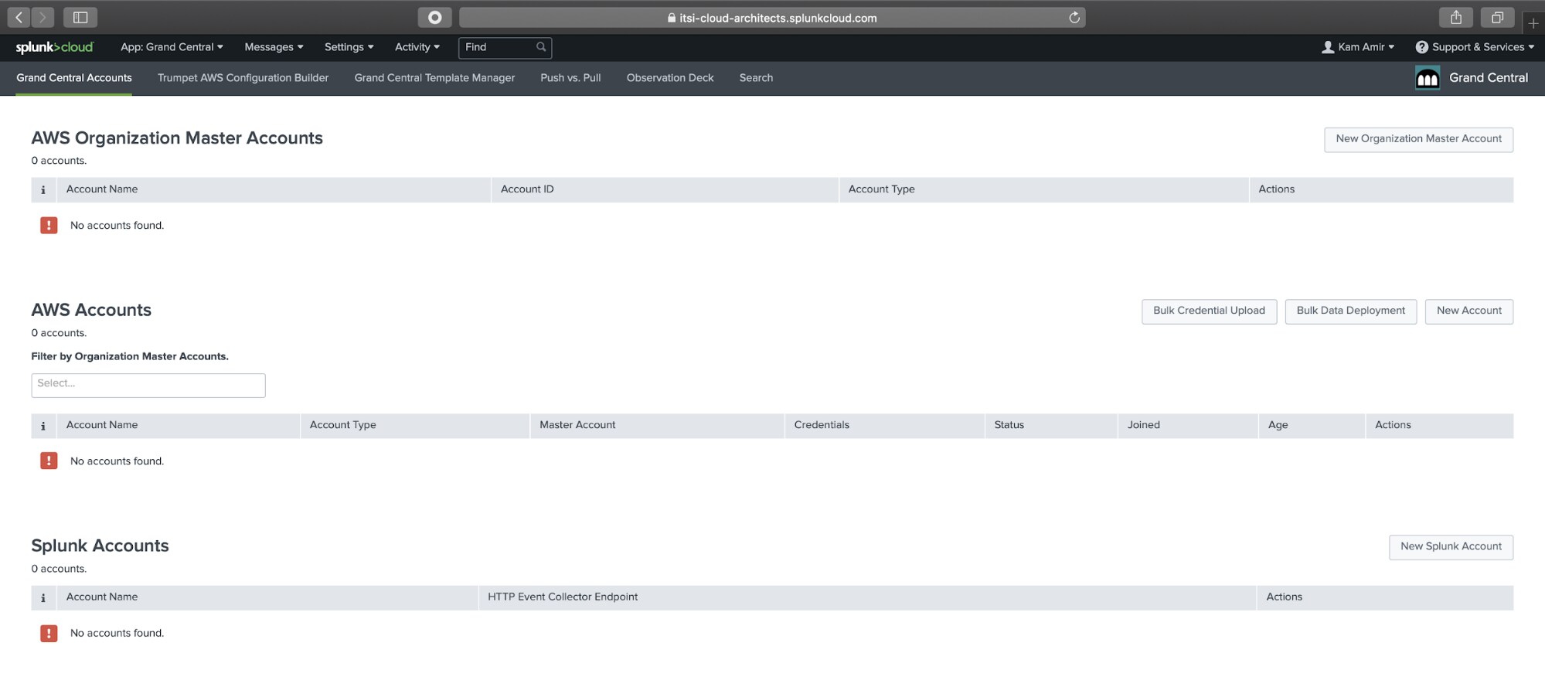Viewport: 1545px width, 687px height.
Task: Go back with the browser back arrow
Action: [19, 17]
